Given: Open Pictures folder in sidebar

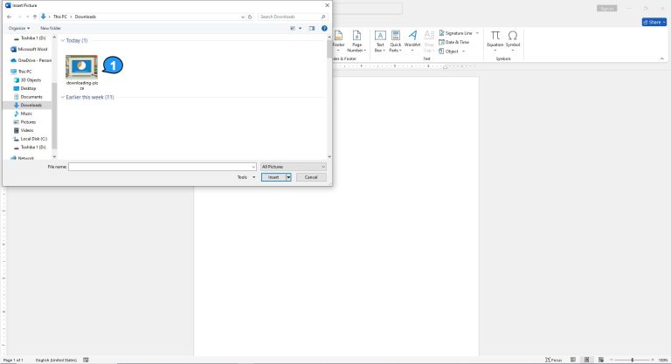Looking at the screenshot, I should click(24, 122).
